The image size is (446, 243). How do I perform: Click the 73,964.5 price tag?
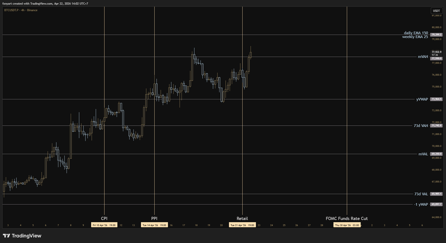click(436, 99)
